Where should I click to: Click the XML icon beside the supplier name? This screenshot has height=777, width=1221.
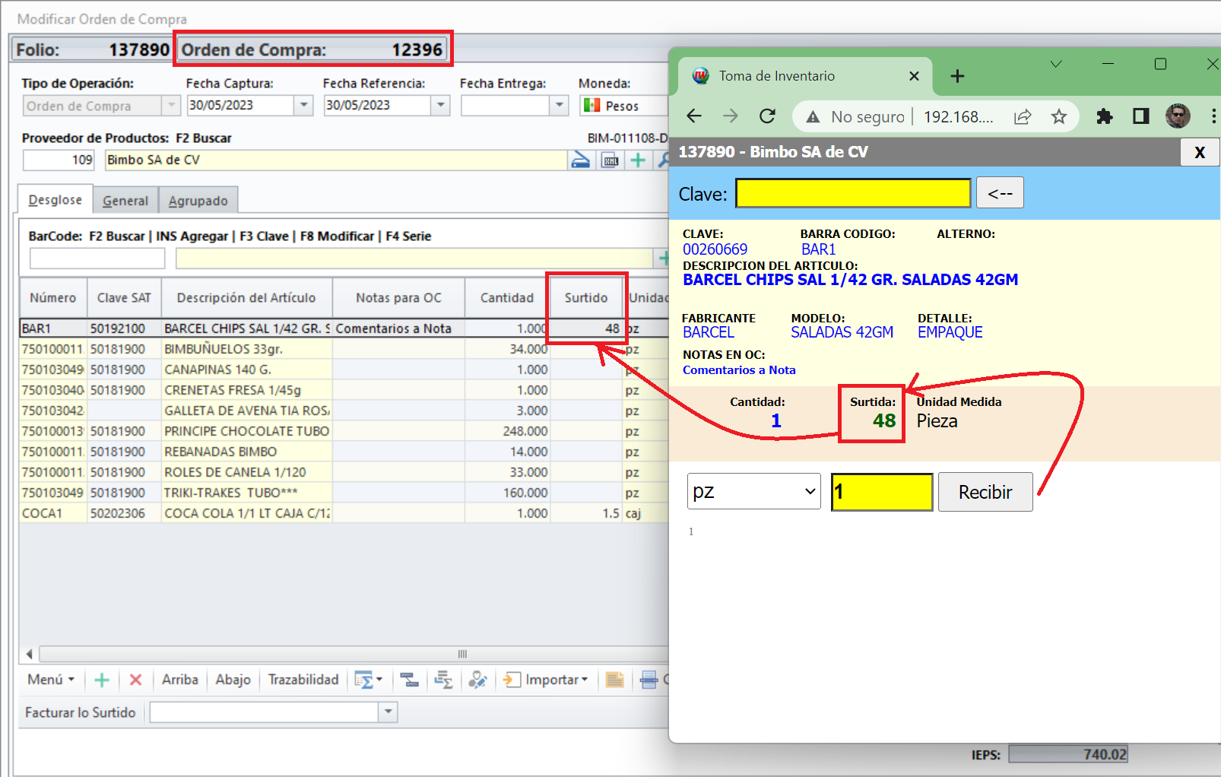point(610,160)
